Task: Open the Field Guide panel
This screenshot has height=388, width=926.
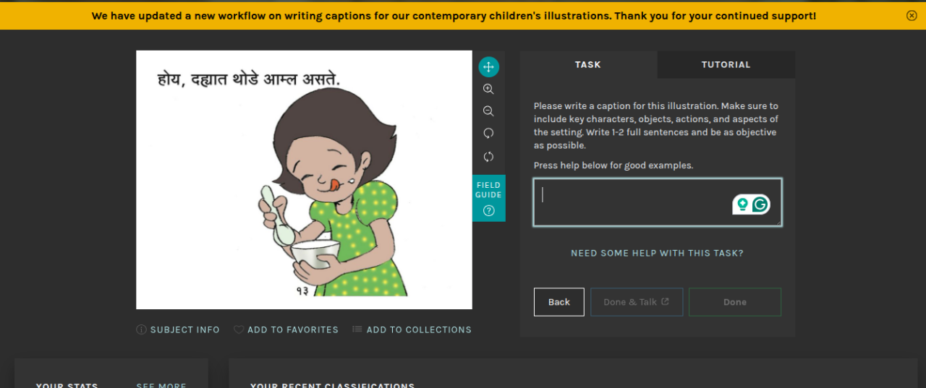Action: [x=488, y=198]
